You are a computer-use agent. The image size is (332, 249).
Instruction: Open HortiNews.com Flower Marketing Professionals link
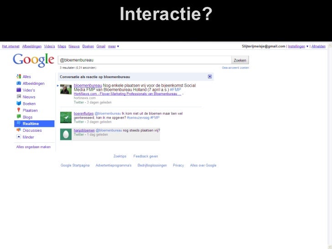(x=128, y=94)
